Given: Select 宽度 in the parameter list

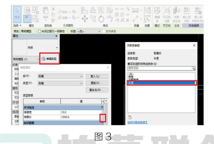Looking at the screenshot, I should [131, 77].
